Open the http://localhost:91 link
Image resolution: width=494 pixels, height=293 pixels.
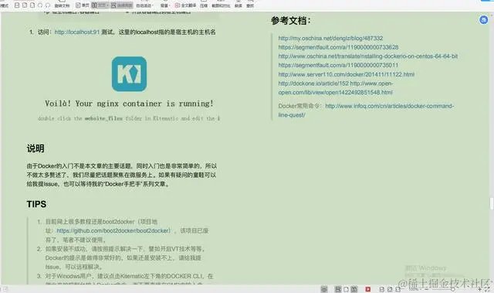(77, 32)
